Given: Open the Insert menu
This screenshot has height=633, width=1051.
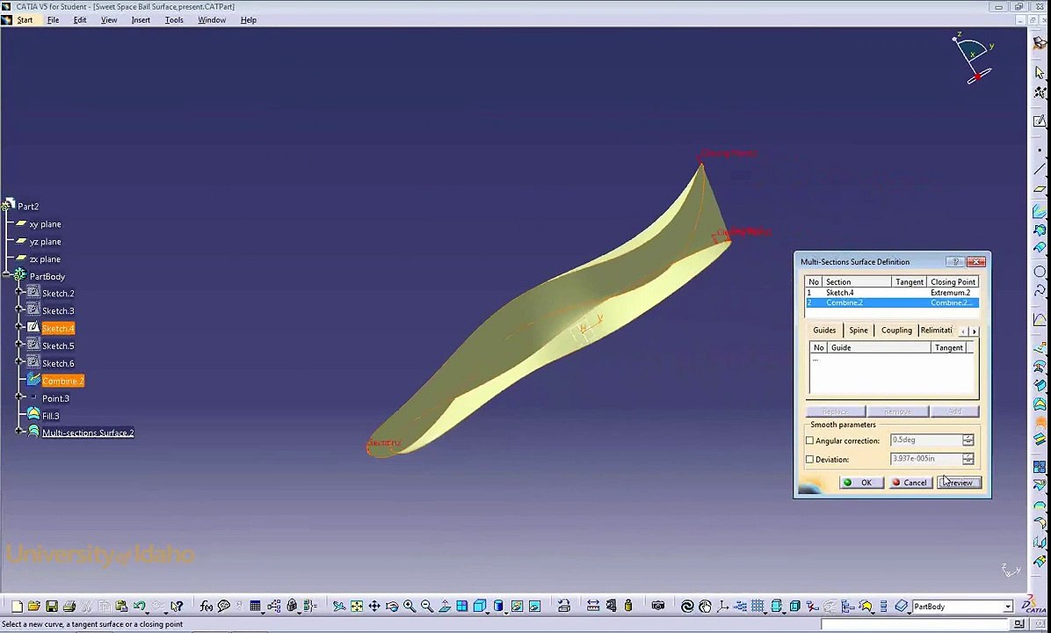Looking at the screenshot, I should coord(141,20).
